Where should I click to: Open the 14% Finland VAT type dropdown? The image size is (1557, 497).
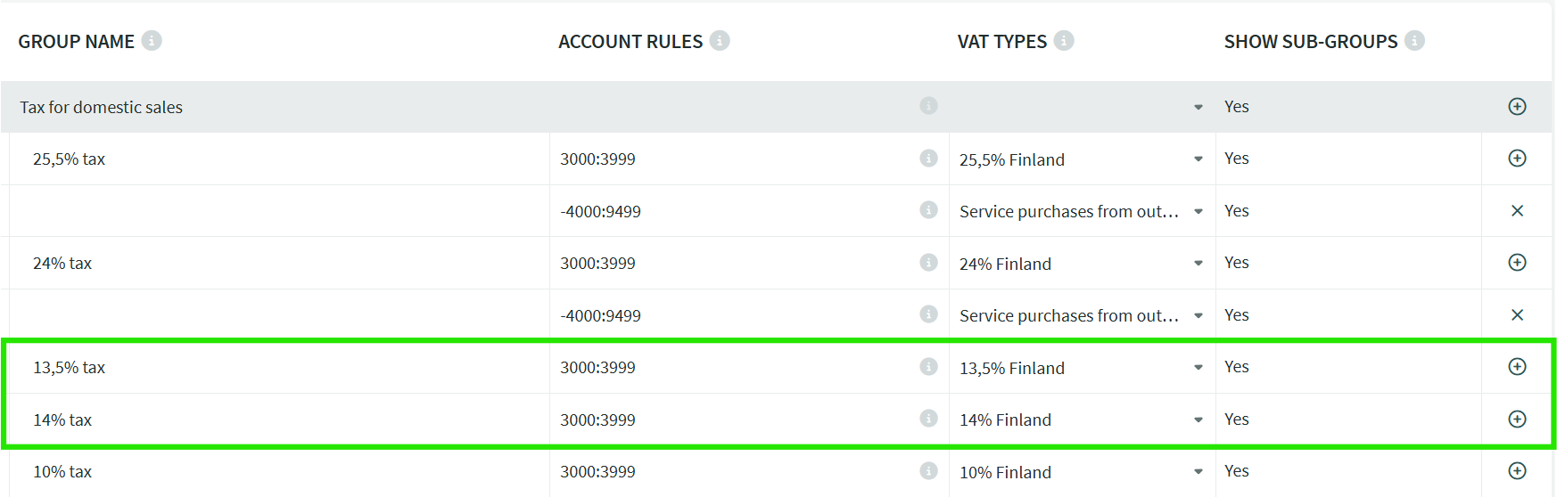coord(1198,420)
